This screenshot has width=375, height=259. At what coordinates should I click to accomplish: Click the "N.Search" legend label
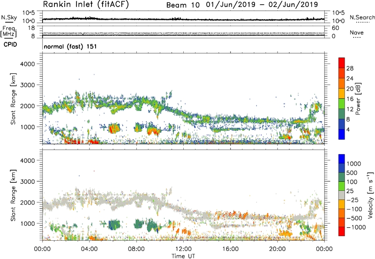tap(362, 17)
